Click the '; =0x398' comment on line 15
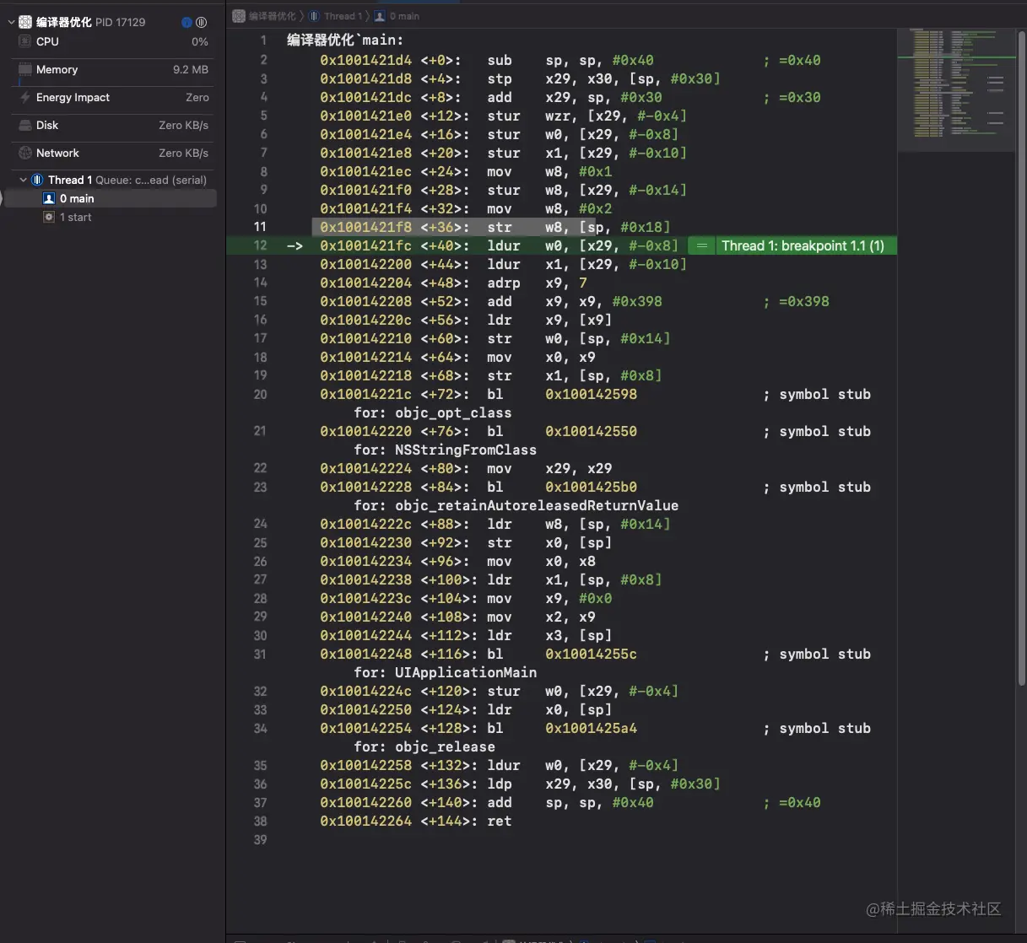 [x=796, y=301]
